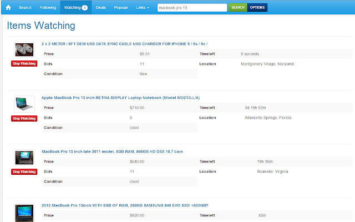The image size is (355, 222).
Task: Select the New condition value
Action: click(143, 74)
